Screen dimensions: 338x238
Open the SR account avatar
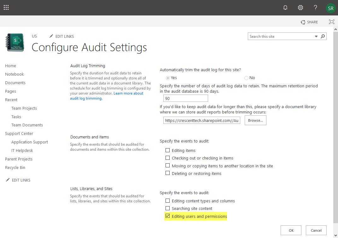coord(330,7)
